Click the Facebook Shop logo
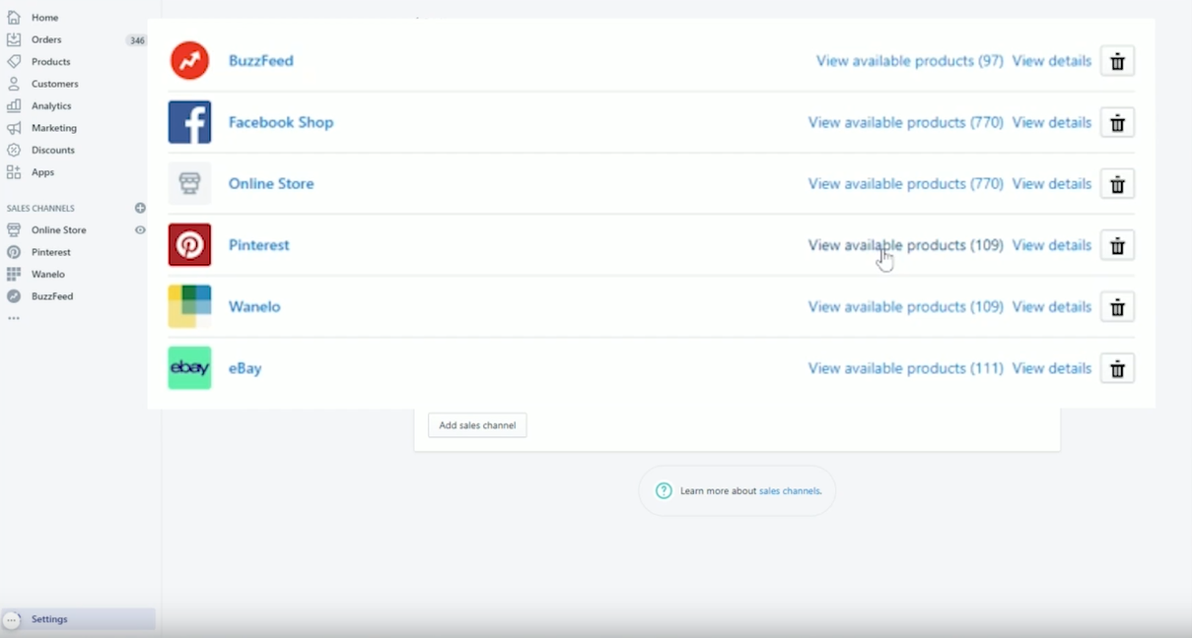1192x638 pixels. point(188,122)
